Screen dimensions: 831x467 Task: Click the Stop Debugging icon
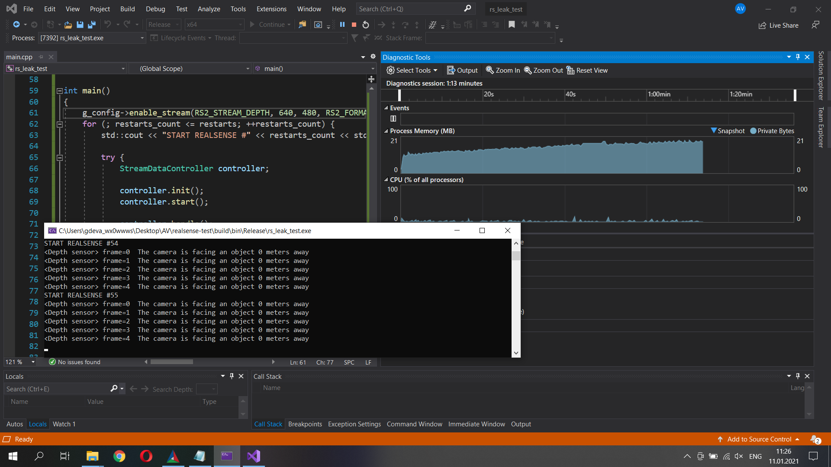[x=353, y=25]
